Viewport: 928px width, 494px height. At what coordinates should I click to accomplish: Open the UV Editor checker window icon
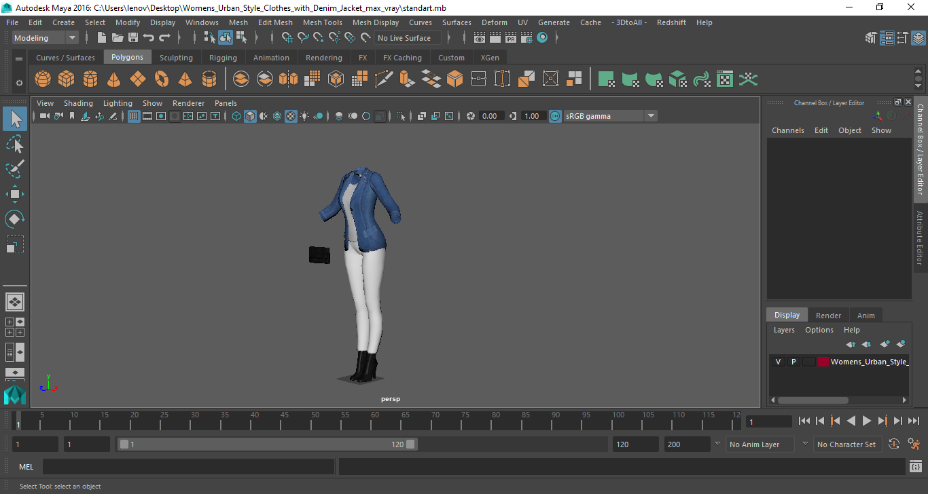point(725,79)
